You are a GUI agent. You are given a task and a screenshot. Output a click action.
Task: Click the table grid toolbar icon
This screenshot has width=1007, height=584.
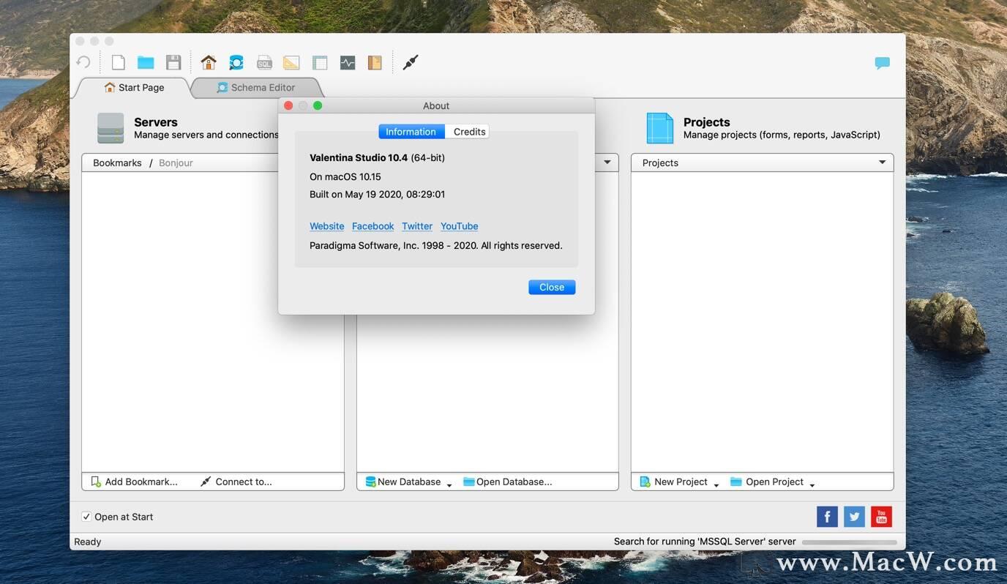click(x=320, y=63)
